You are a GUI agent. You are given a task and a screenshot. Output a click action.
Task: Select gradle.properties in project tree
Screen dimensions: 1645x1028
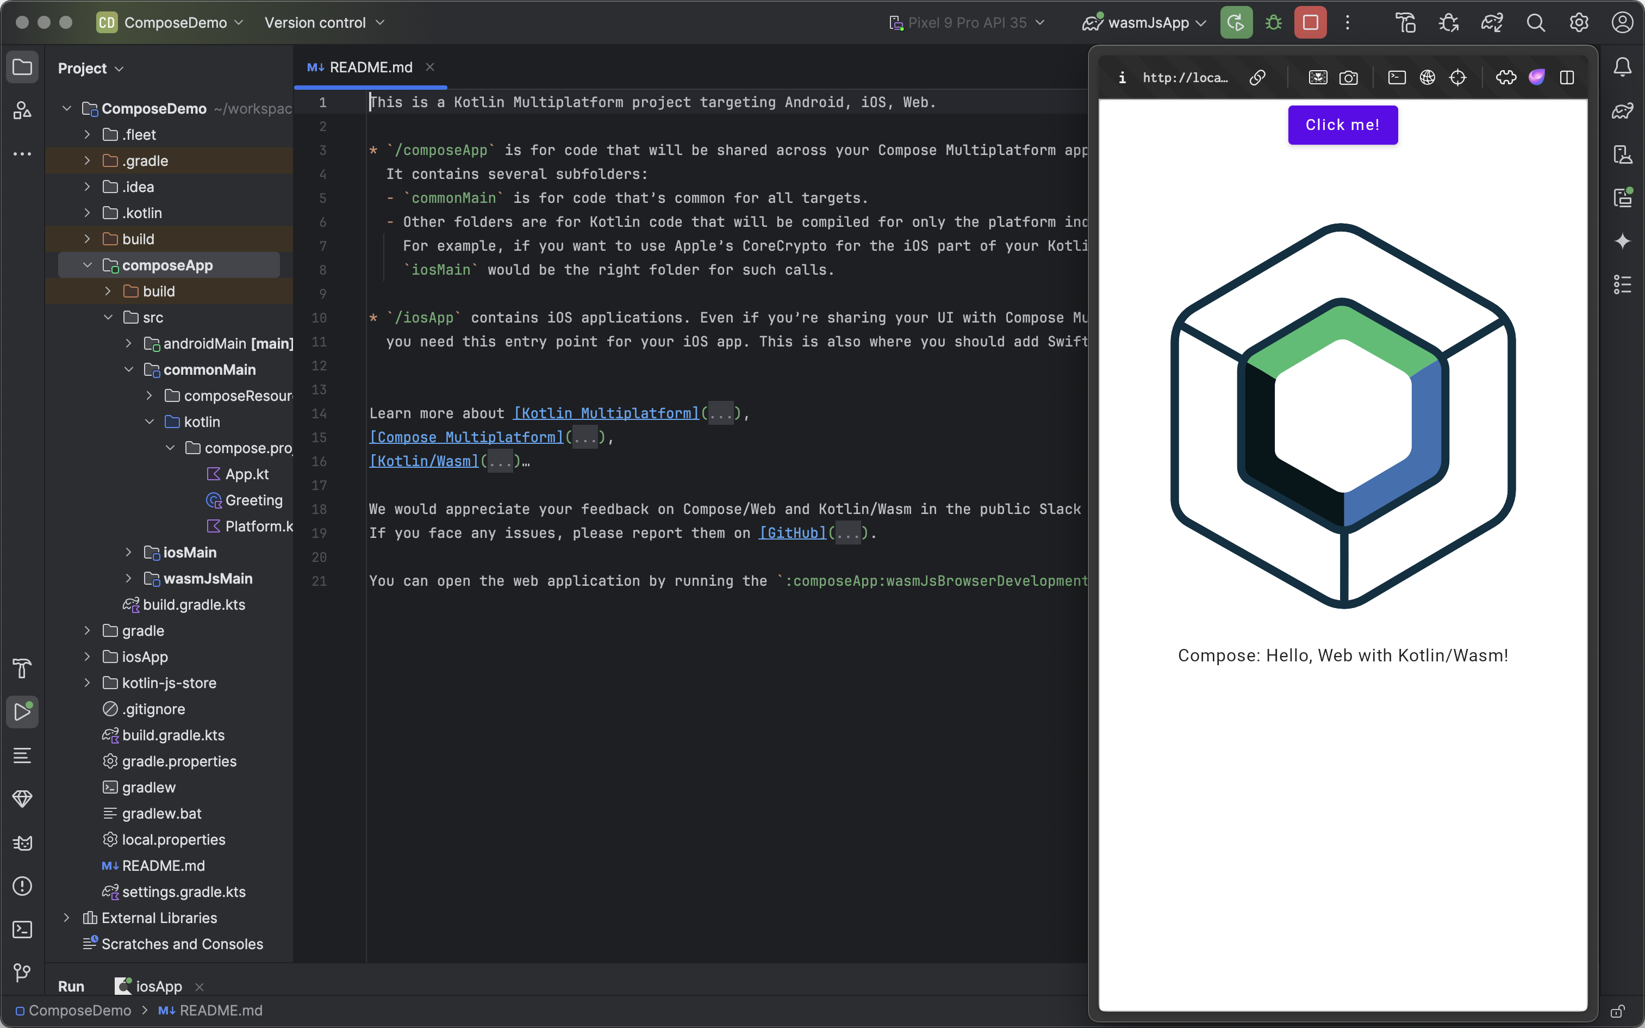(x=170, y=761)
